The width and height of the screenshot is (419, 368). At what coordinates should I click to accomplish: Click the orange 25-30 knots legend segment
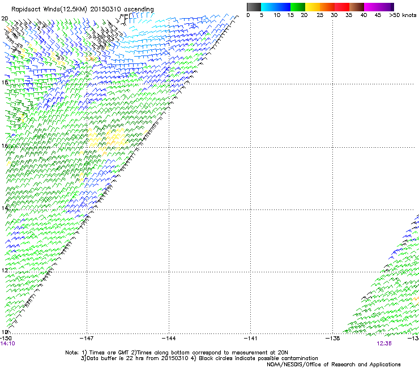click(x=327, y=7)
